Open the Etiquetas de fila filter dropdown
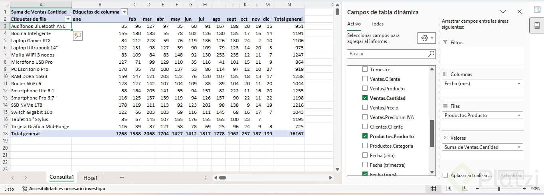 tap(68, 19)
